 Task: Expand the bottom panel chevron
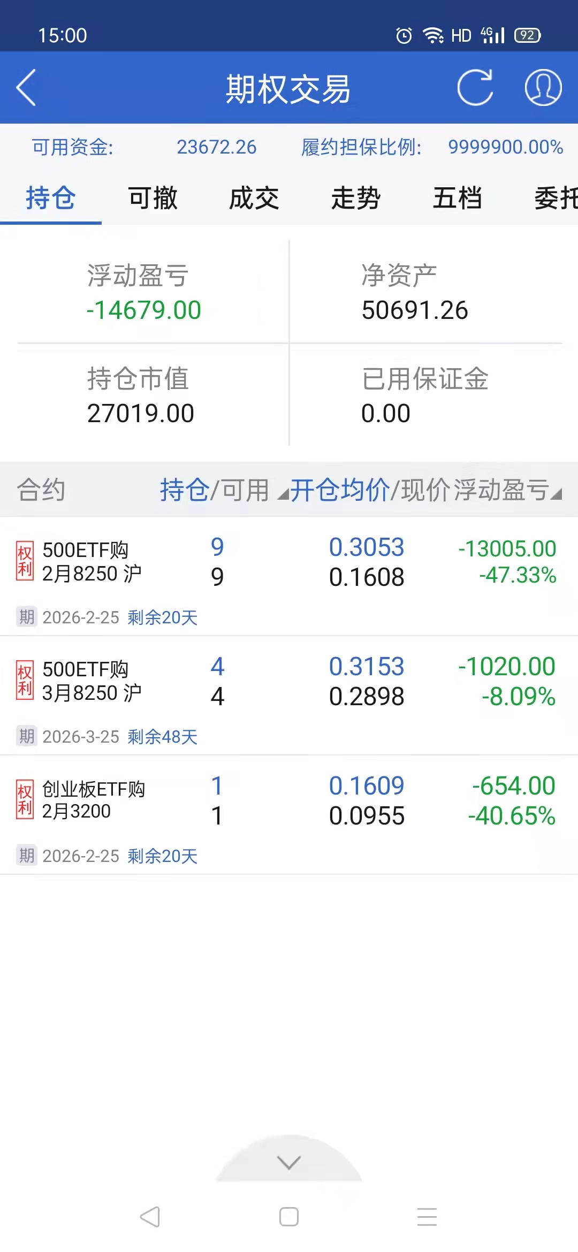click(289, 1162)
